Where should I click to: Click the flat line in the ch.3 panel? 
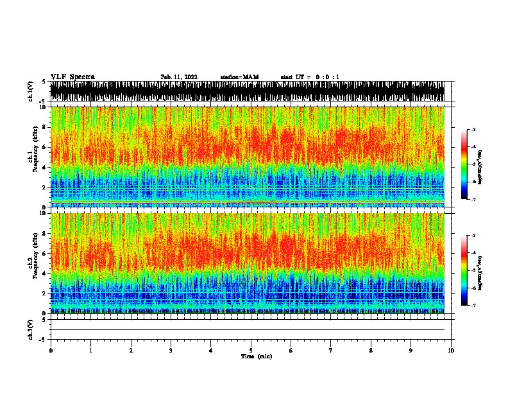pyautogui.click(x=247, y=330)
